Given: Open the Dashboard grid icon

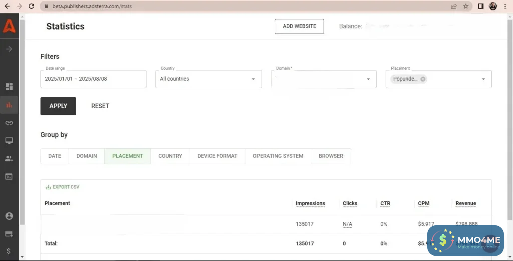Looking at the screenshot, I should (x=9, y=87).
